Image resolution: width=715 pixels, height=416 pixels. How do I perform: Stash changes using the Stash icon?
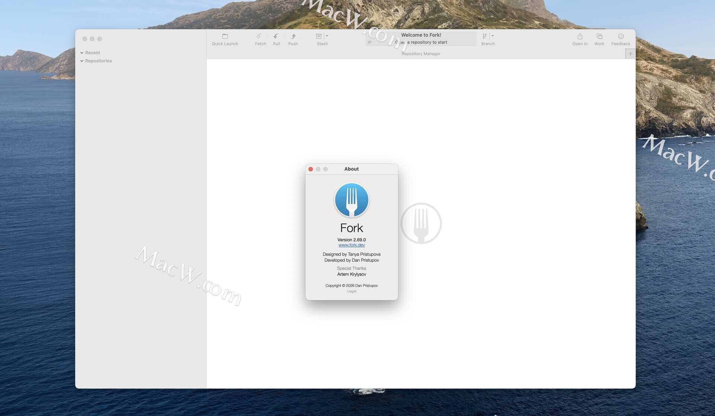[x=319, y=36]
